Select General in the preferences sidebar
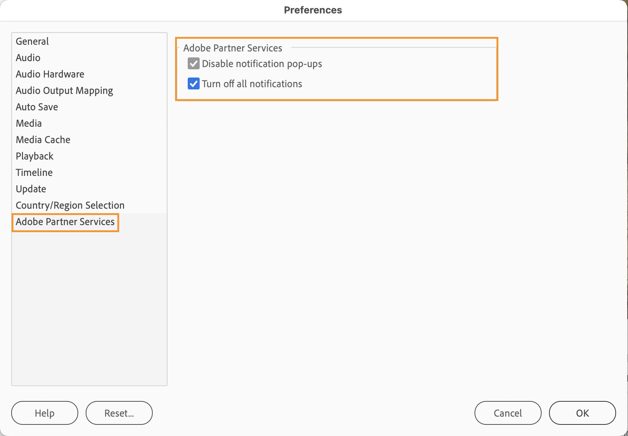Screen dimensions: 628x436 pyautogui.click(x=32, y=41)
